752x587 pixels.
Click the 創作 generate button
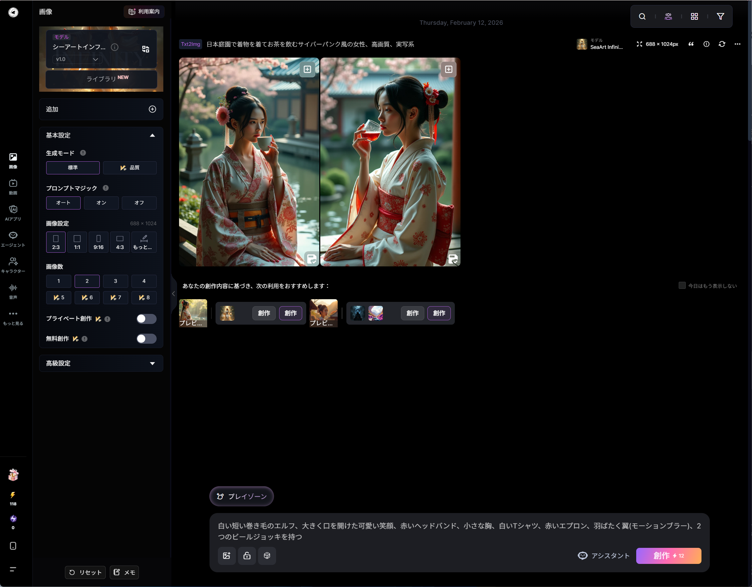pyautogui.click(x=668, y=555)
